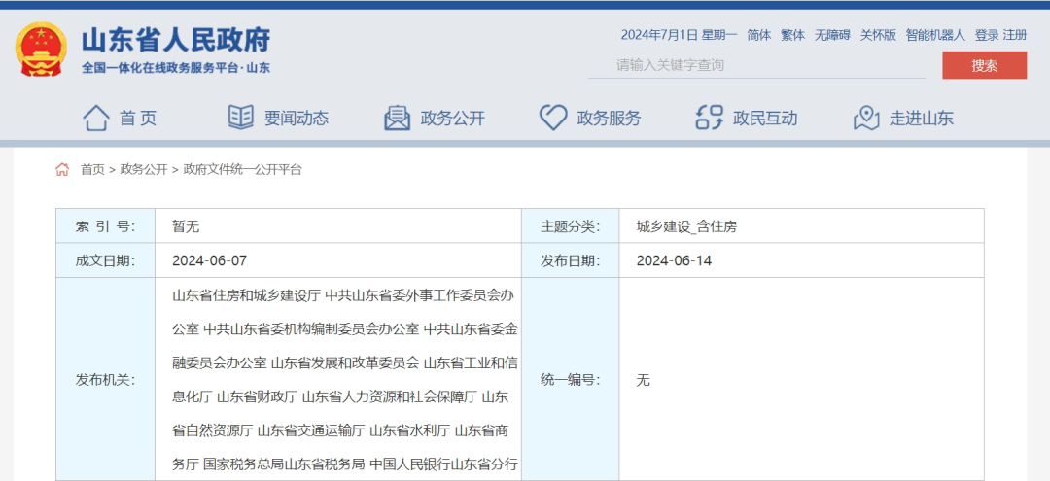Viewport: 1050px width, 481px height.
Task: Open the 登录 login link
Action: tap(987, 35)
